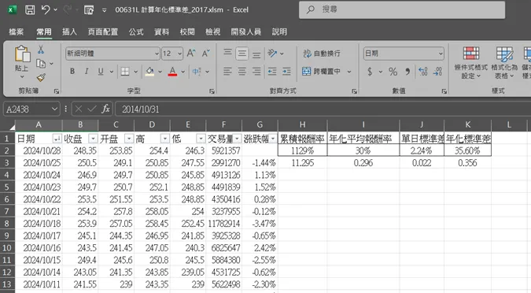Screen dimensions: 531x293
Task: Switch to the 資料 data tab
Action: 161,32
